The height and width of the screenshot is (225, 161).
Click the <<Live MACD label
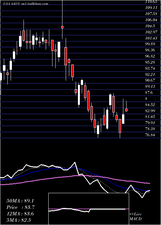pos(136,217)
